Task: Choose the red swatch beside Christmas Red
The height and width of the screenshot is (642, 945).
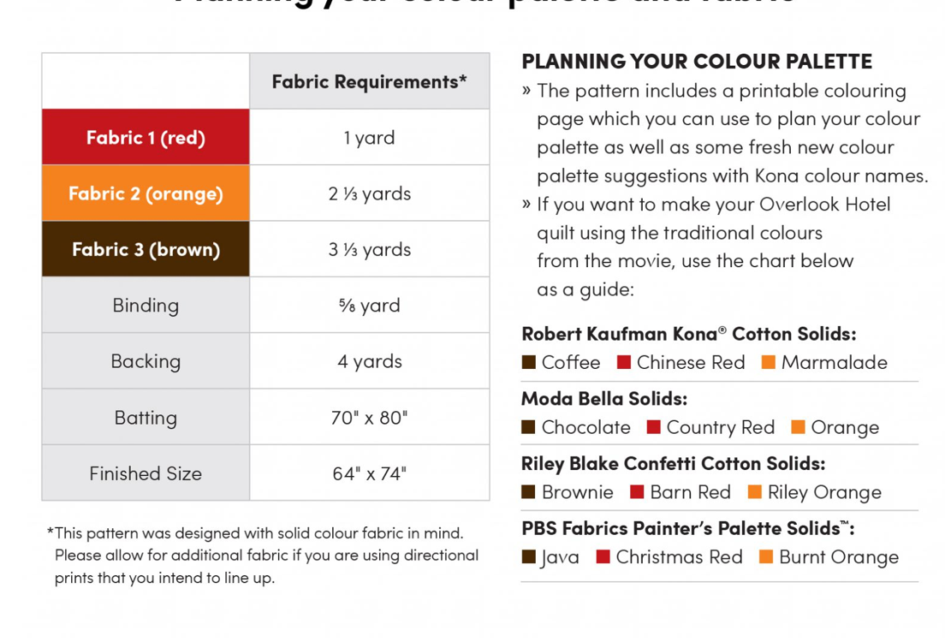Action: (603, 557)
